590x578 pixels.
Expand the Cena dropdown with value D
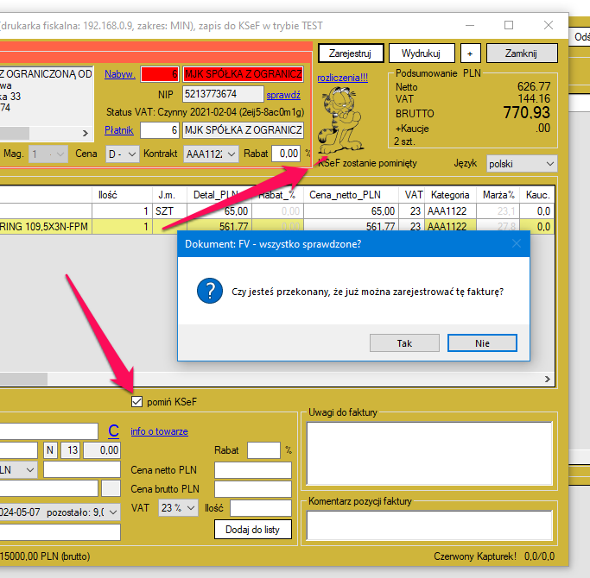pyautogui.click(x=120, y=154)
